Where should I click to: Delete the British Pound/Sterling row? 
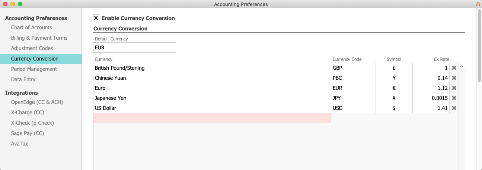coord(454,68)
